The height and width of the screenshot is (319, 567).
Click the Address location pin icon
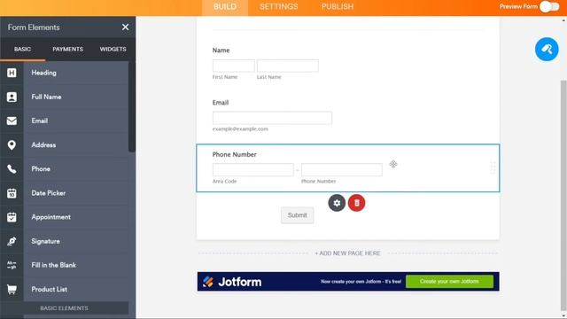click(x=12, y=145)
